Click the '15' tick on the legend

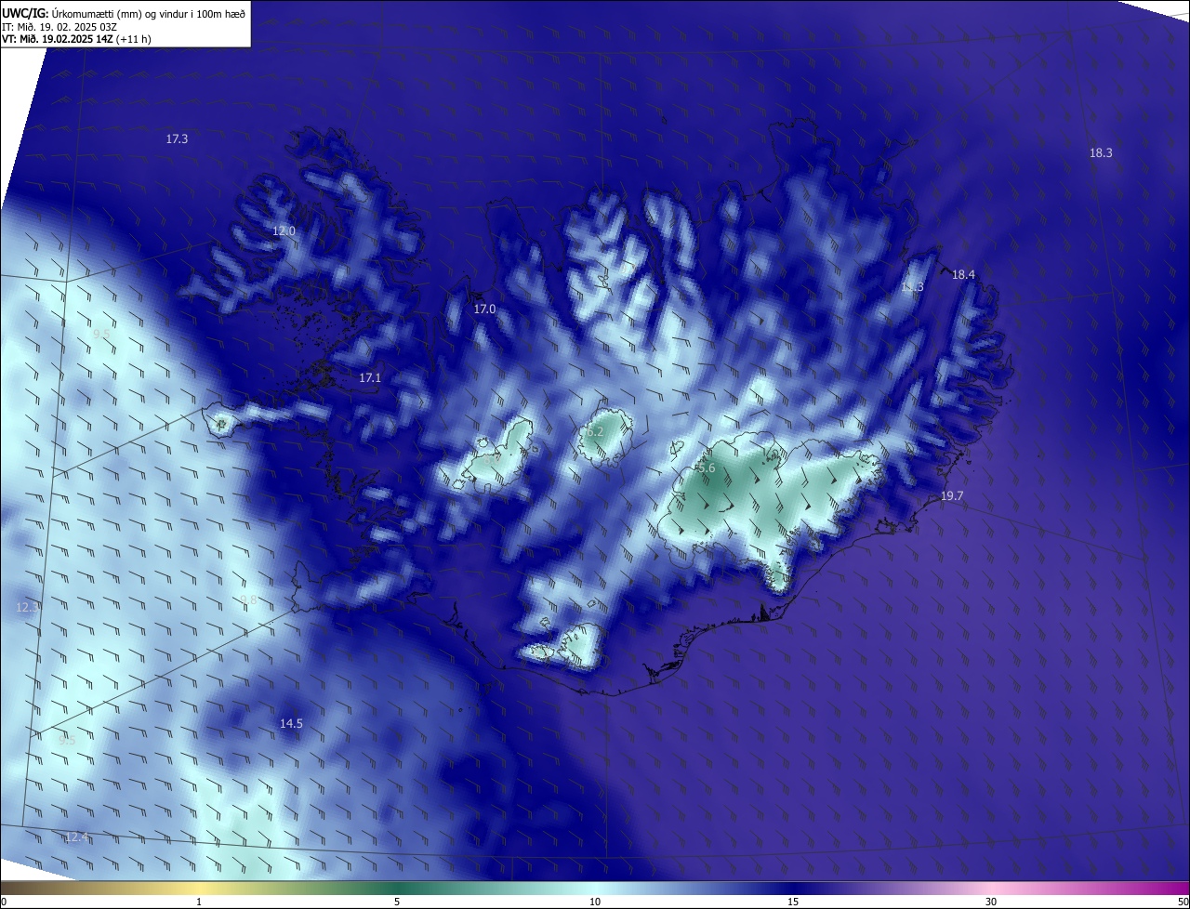click(x=793, y=902)
